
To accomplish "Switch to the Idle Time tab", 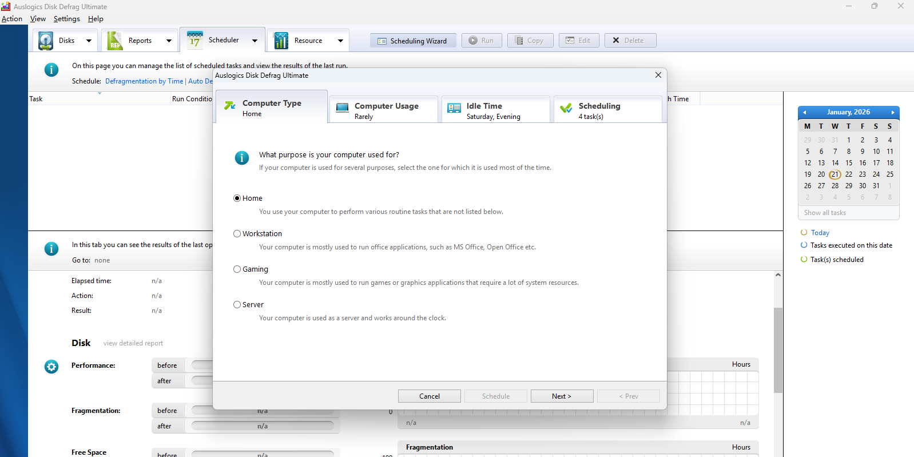I will 496,109.
